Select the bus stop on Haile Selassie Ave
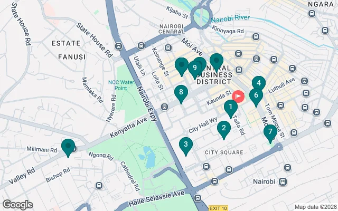Screen dimensions: 338x211 [198, 198]
